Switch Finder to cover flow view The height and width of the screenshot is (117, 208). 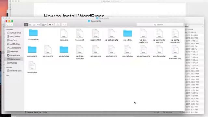tap(38, 25)
